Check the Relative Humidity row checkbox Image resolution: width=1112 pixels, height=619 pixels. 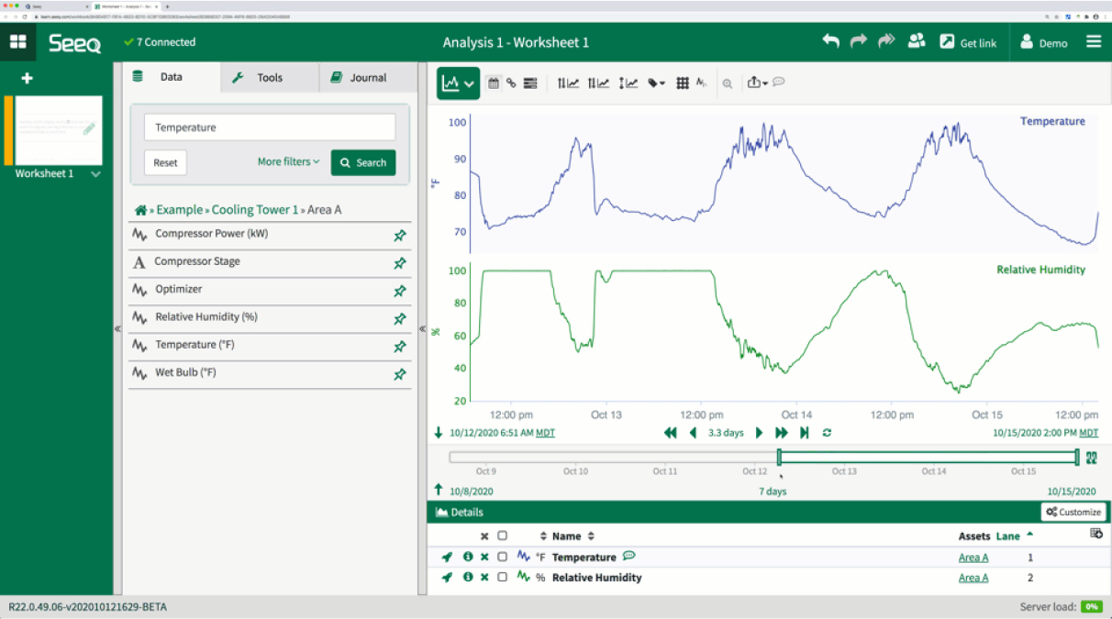pos(502,578)
